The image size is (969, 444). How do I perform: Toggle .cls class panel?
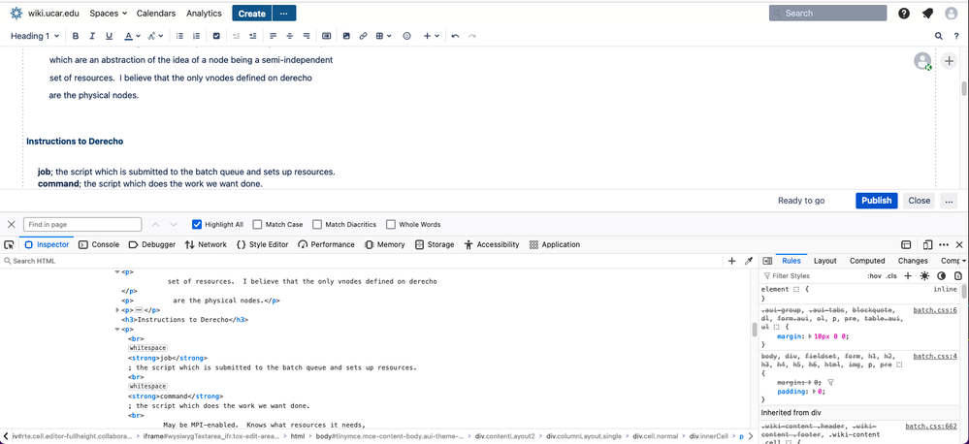[891, 276]
